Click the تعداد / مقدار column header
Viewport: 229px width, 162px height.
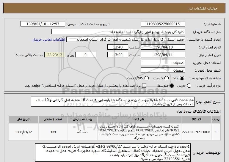tap(53, 119)
